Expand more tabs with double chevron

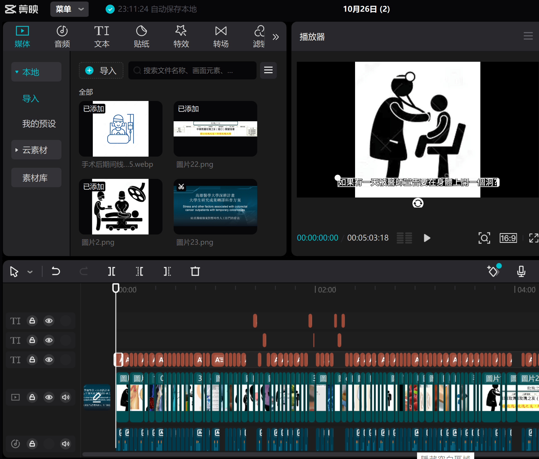tap(276, 37)
